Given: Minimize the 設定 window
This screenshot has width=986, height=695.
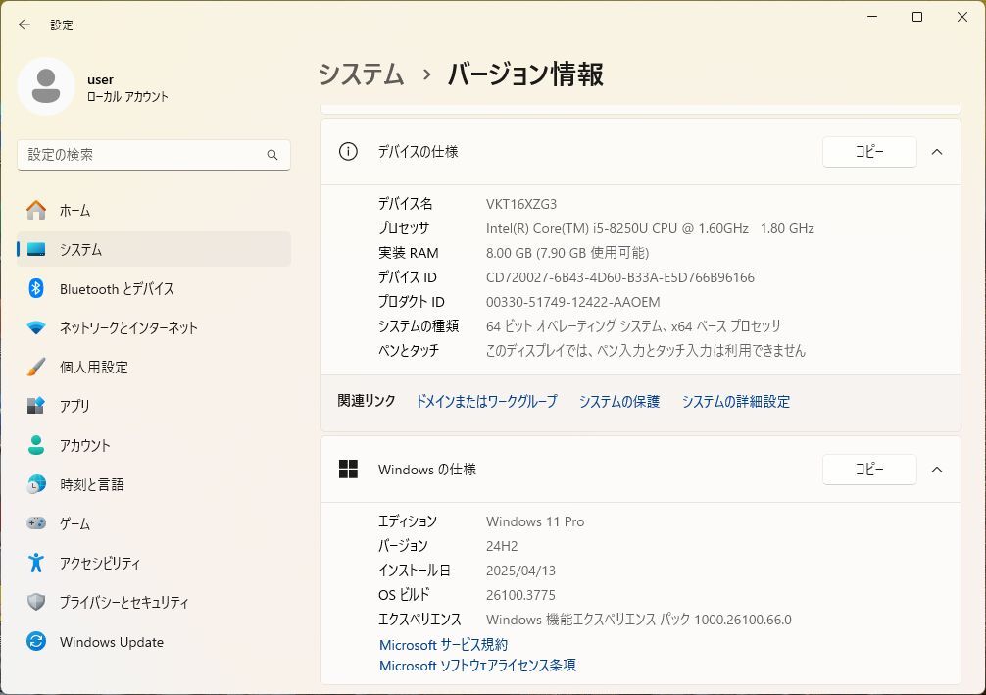Looking at the screenshot, I should [x=872, y=17].
